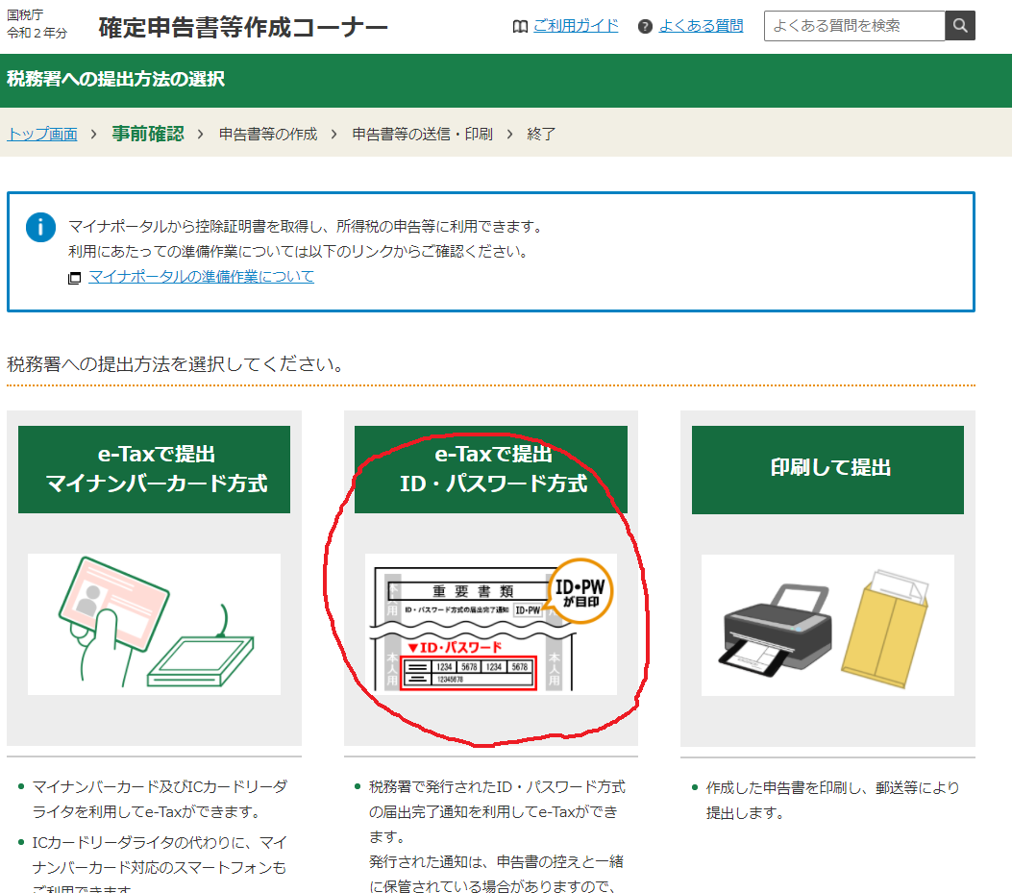This screenshot has height=893, width=1012.
Task: Focus the よくある質問を検索 search field
Action: pyautogui.click(x=854, y=26)
